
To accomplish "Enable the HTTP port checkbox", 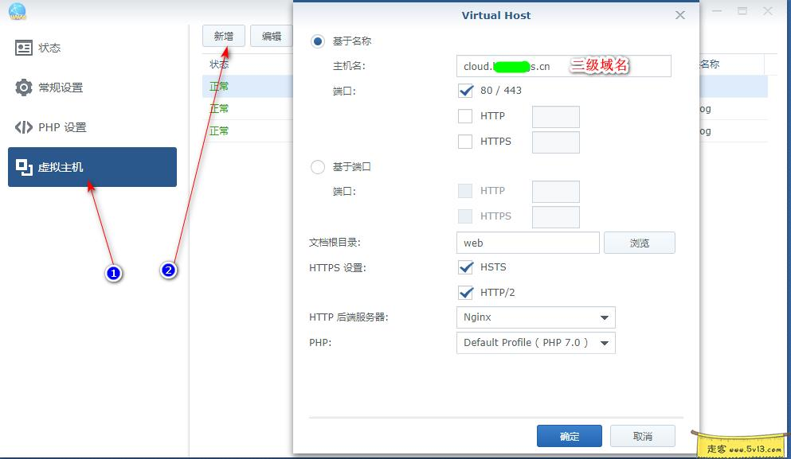I will point(466,116).
